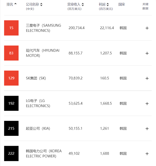
Task: Open SK集团 (SK) company entry
Action: (36, 78)
